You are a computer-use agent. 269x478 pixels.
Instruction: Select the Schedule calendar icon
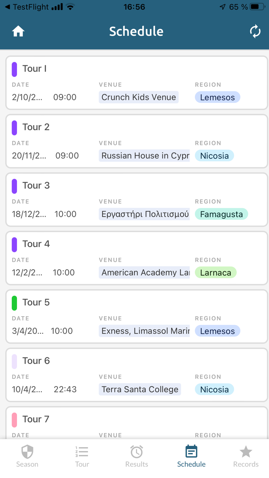pos(191,452)
